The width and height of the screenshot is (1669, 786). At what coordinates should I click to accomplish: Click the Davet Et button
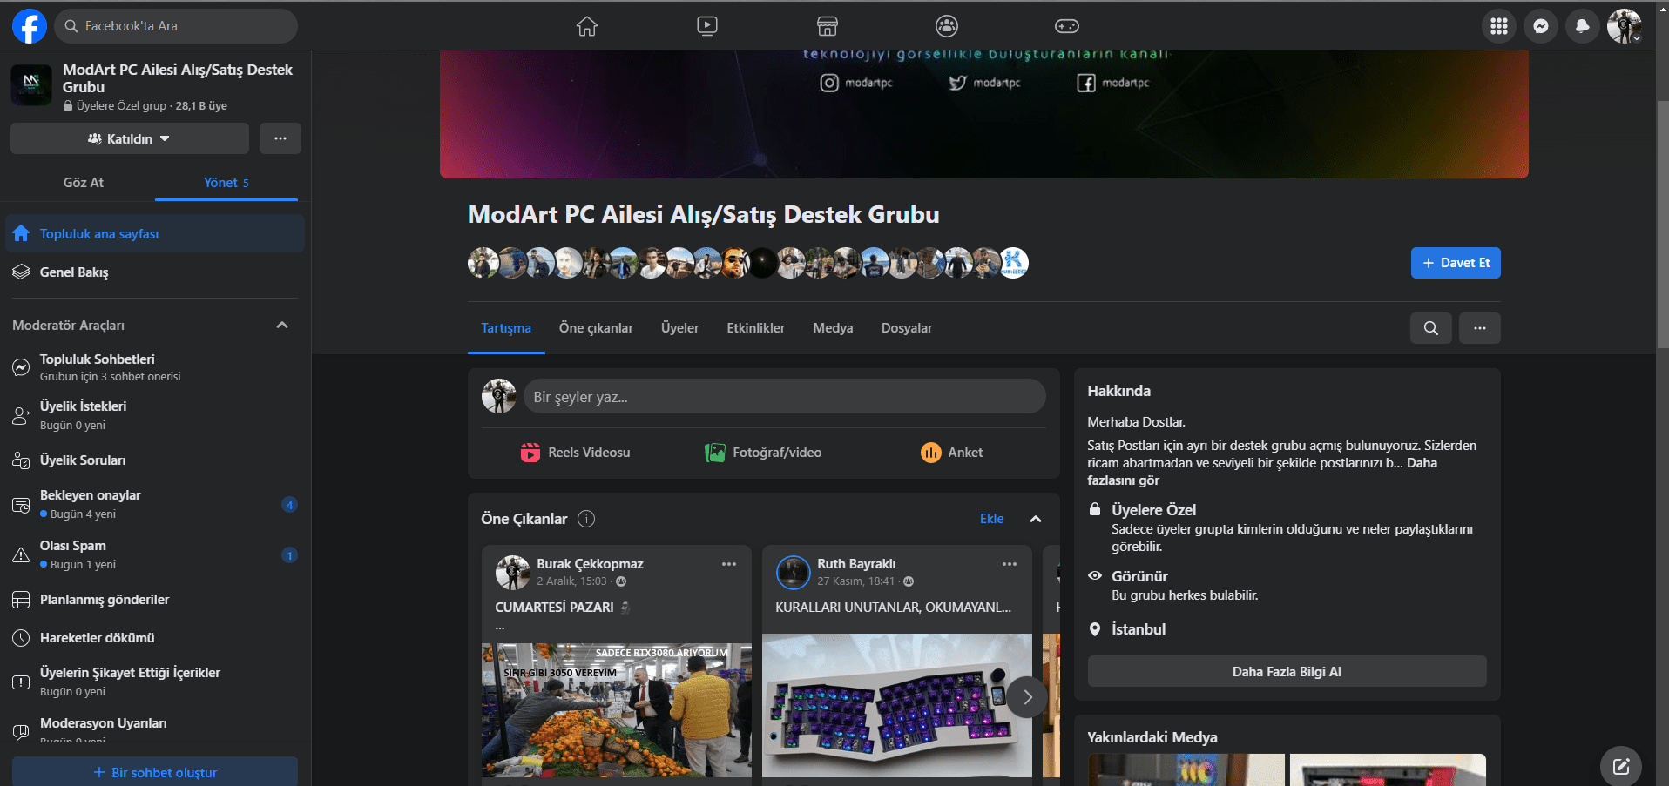point(1455,263)
